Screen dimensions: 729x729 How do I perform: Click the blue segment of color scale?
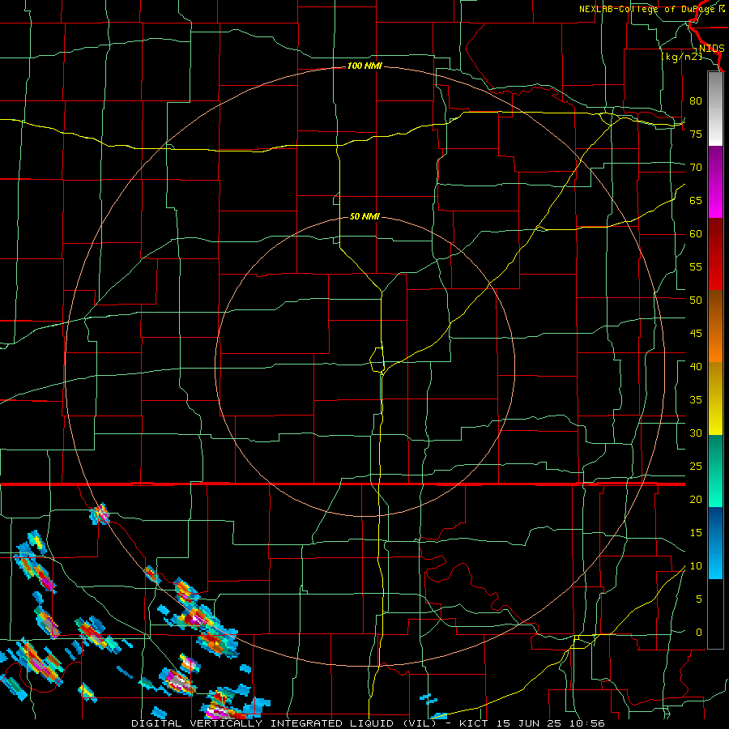(x=714, y=543)
